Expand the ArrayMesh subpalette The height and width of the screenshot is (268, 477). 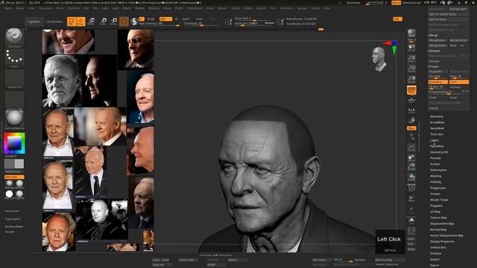point(437,122)
